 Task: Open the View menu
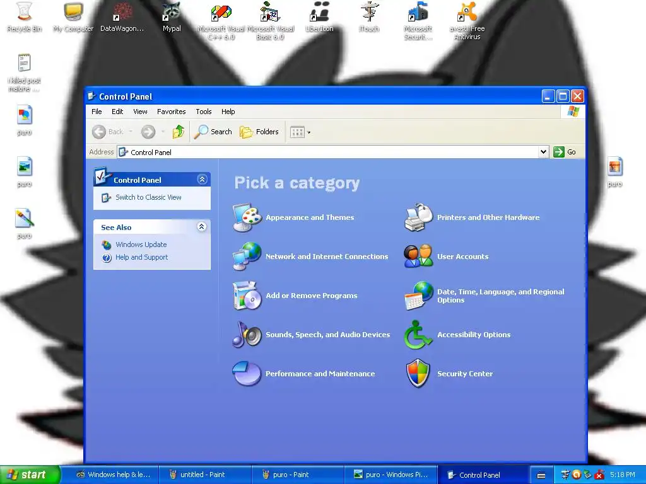pos(140,112)
